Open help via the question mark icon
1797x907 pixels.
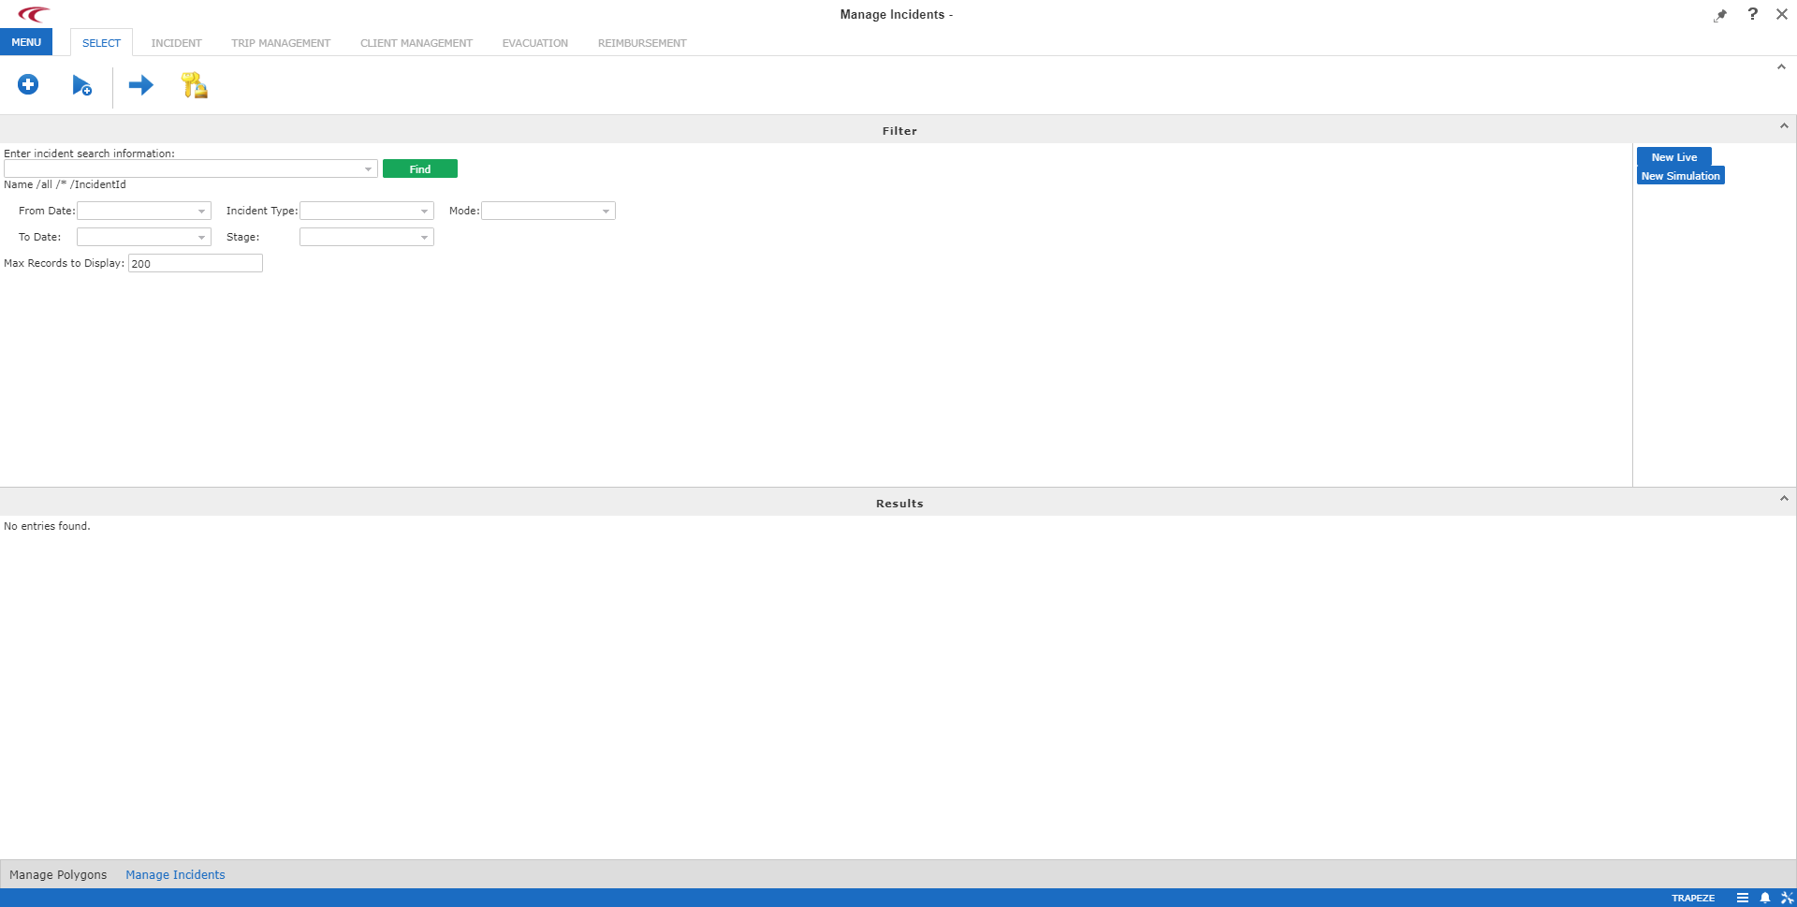pos(1752,14)
